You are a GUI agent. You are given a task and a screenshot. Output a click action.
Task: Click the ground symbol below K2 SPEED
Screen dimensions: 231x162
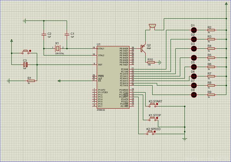[x=185, y=139]
